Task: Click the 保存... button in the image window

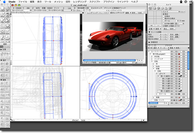Action: (134, 13)
